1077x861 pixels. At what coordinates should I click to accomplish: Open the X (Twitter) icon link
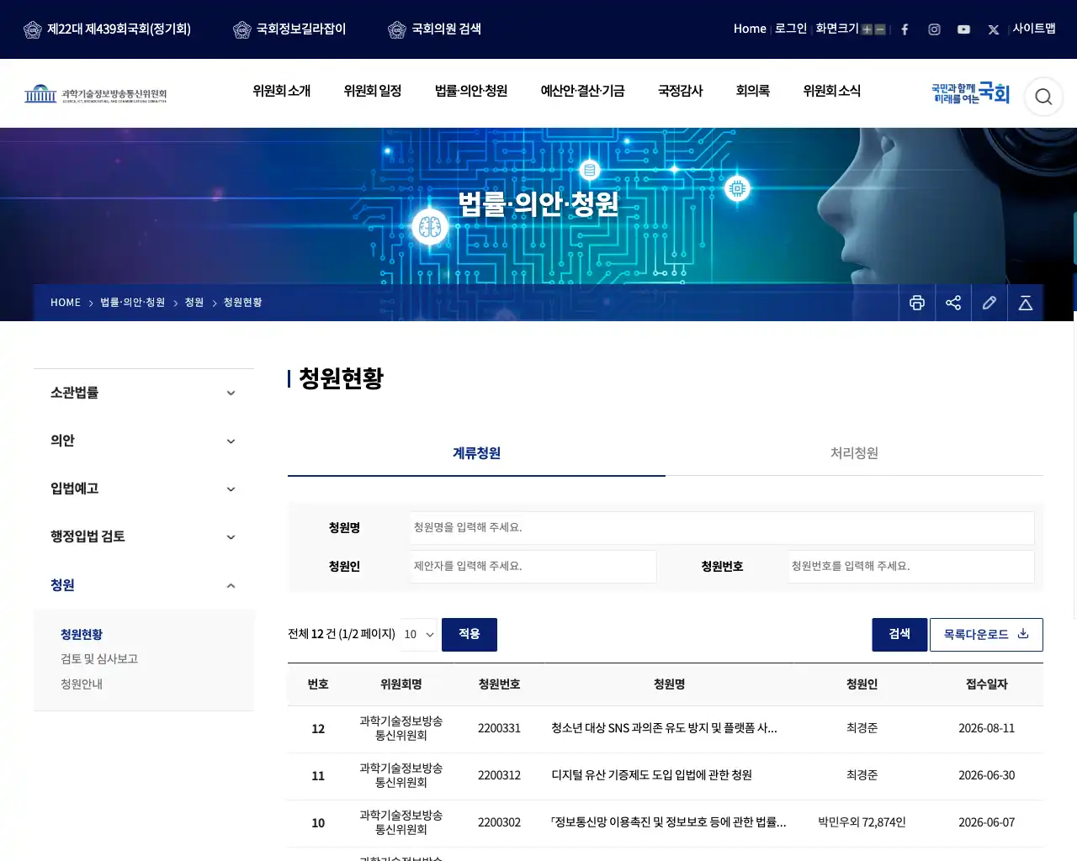click(993, 29)
